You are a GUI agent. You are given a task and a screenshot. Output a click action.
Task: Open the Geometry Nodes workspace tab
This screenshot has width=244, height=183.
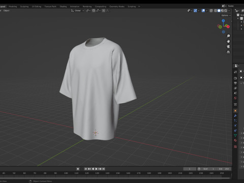(117, 7)
